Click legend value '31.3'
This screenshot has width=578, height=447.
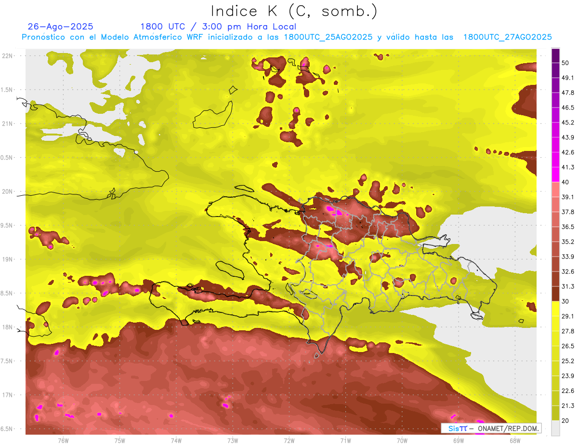(567, 286)
